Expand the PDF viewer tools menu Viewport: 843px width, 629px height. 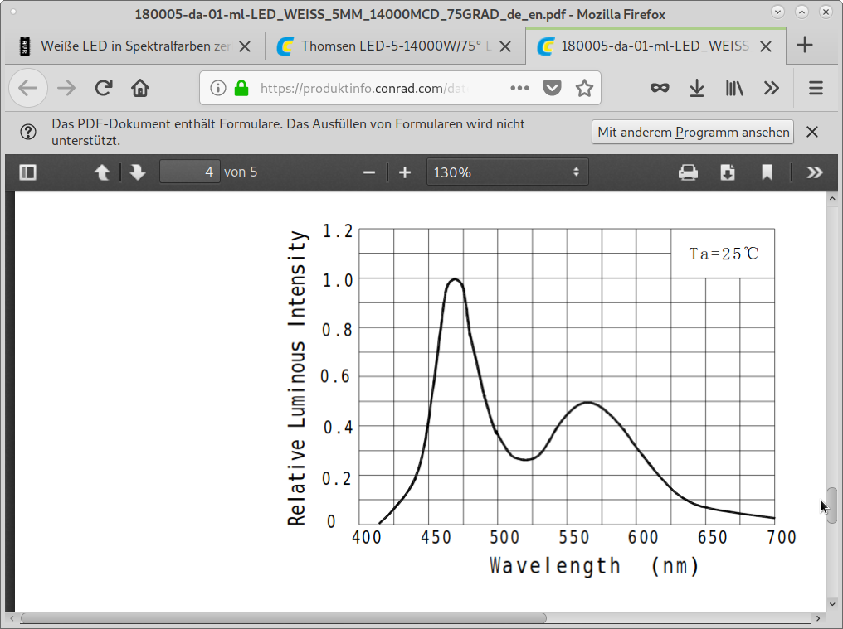815,172
